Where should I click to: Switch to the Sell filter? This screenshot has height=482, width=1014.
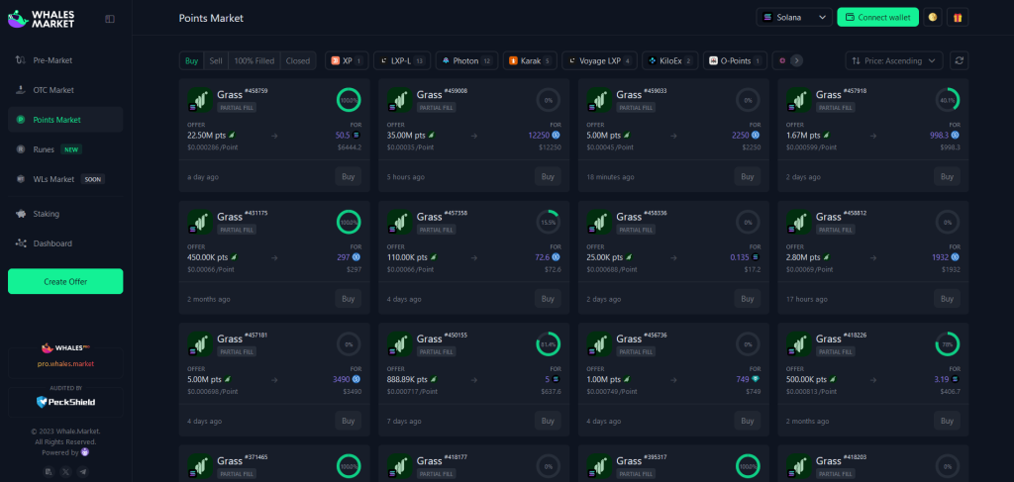216,60
